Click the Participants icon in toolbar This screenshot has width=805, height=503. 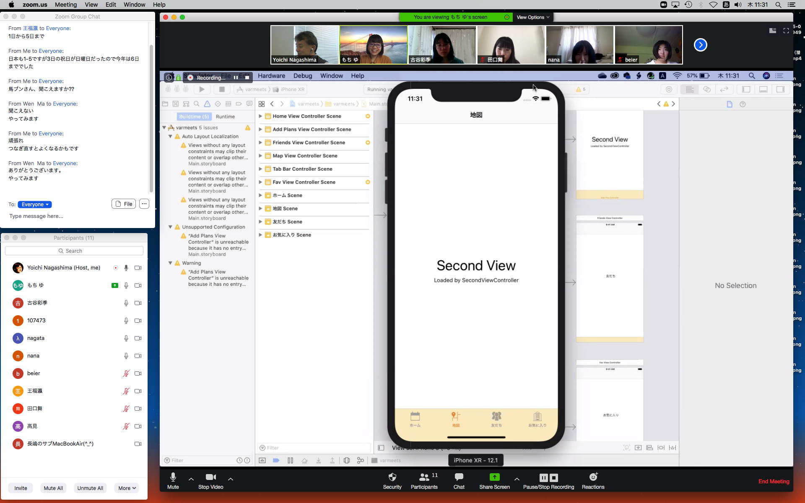click(424, 477)
